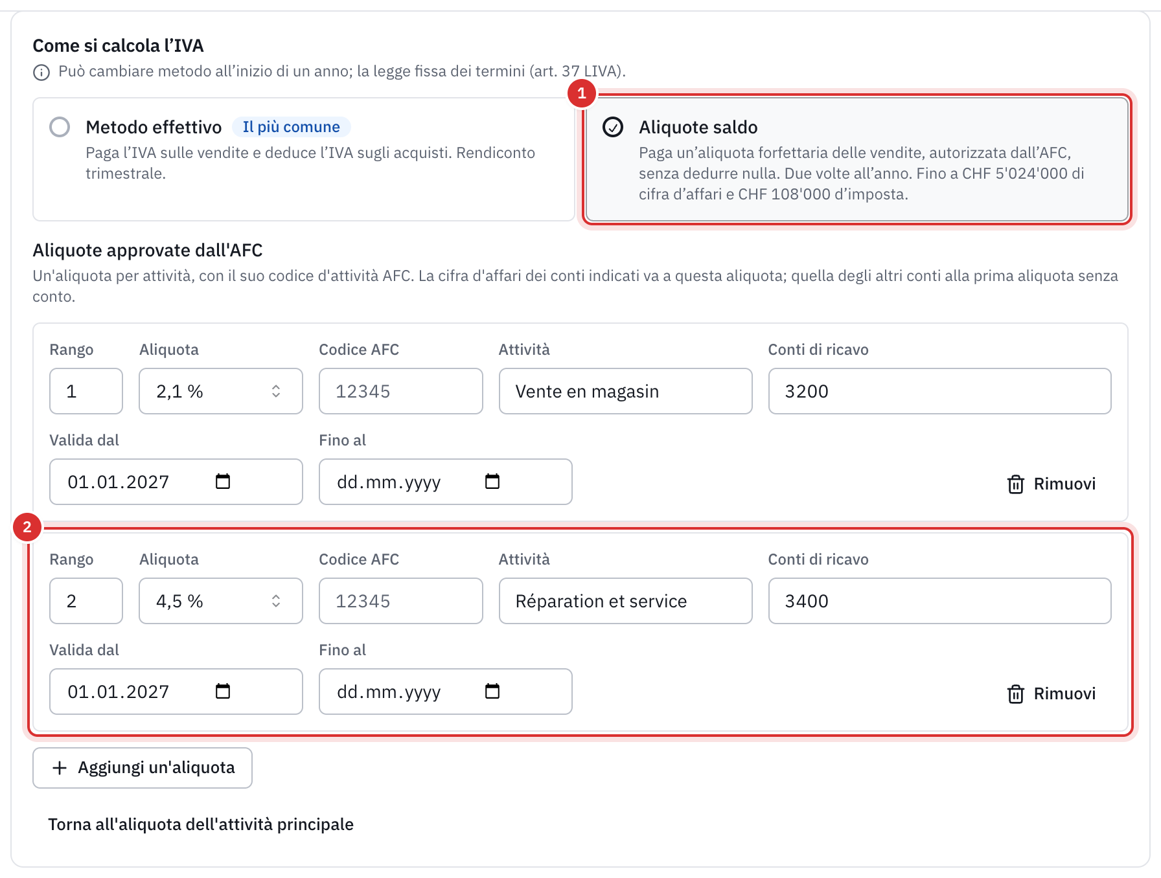Open calendar picker for first Valida dal

click(x=223, y=481)
